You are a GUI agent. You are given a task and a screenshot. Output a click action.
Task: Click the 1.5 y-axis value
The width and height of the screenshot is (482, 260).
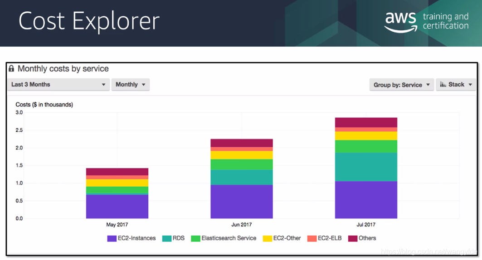pos(19,165)
